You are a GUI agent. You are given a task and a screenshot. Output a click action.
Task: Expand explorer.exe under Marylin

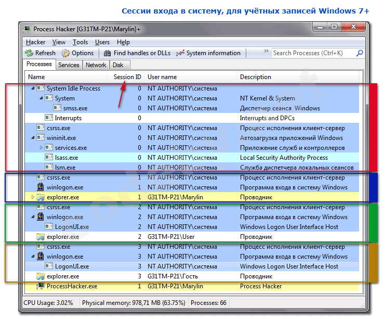34,197
